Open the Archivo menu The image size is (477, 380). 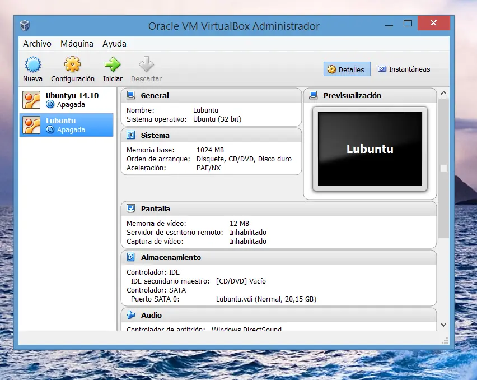pos(37,44)
